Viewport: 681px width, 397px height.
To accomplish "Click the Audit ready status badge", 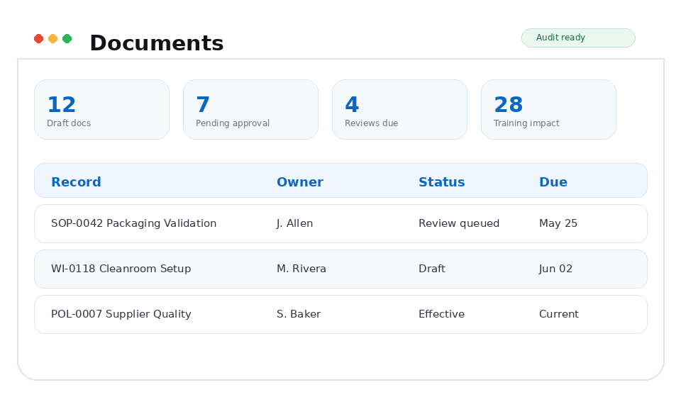I will click(578, 38).
